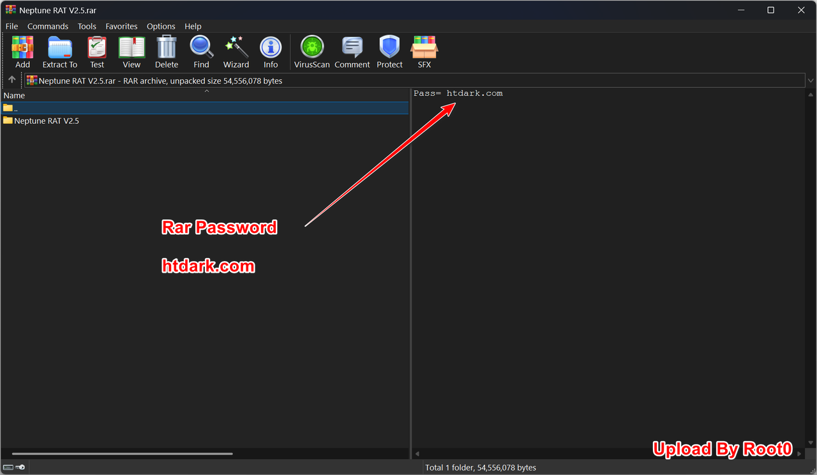Open the Options menu
817x475 pixels.
161,26
